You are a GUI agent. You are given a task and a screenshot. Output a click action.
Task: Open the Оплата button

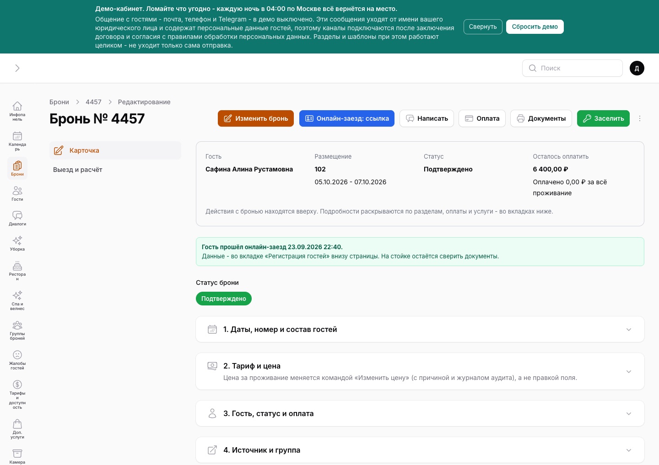pos(482,118)
